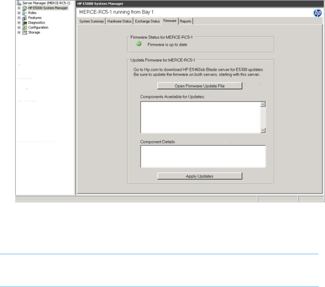
Task: Expand the HP E5000 System Manager node
Action: 19,8
